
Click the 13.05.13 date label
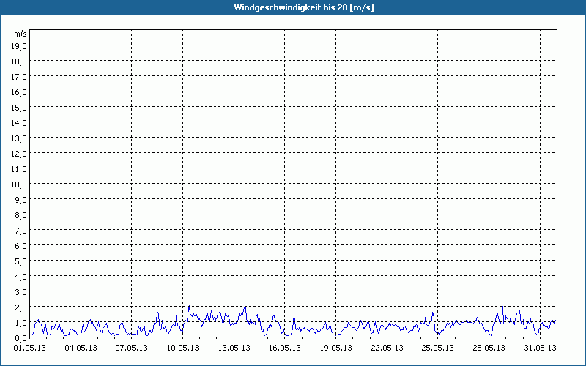[x=234, y=348]
